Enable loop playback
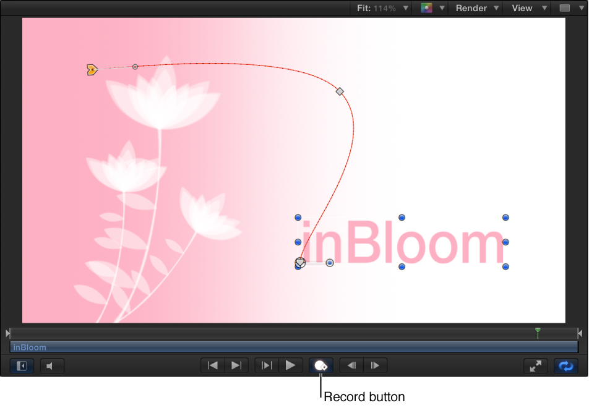Screen dimensions: 589x408 pyautogui.click(x=567, y=365)
